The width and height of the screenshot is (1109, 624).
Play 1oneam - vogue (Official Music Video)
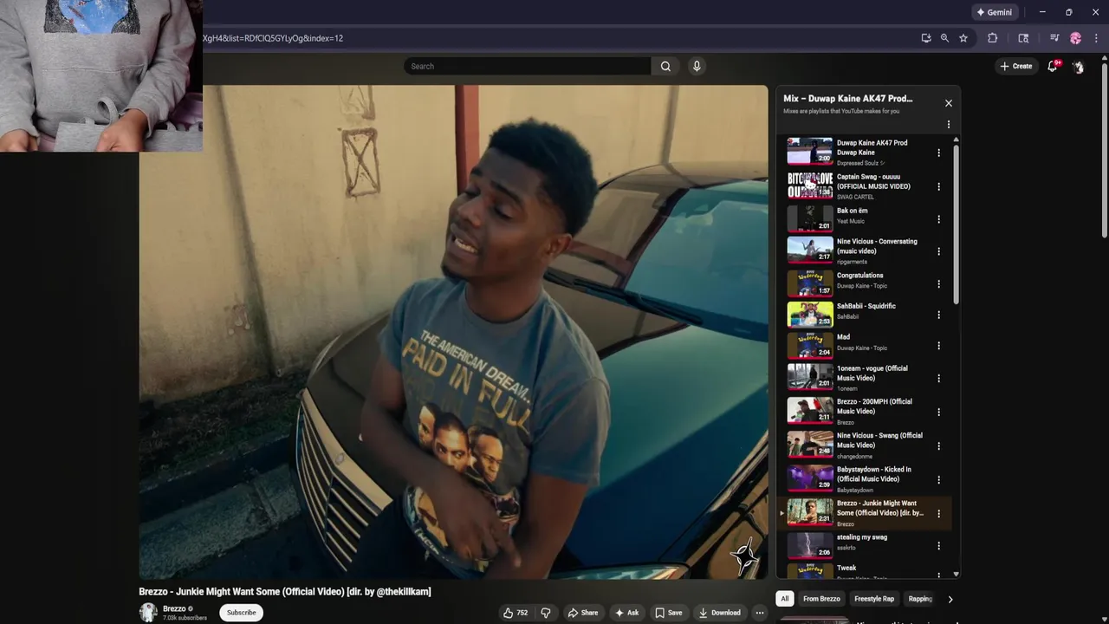pyautogui.click(x=809, y=377)
